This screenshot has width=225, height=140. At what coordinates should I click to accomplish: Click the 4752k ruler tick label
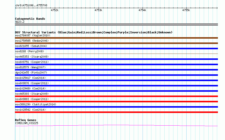click(x=55, y=10)
